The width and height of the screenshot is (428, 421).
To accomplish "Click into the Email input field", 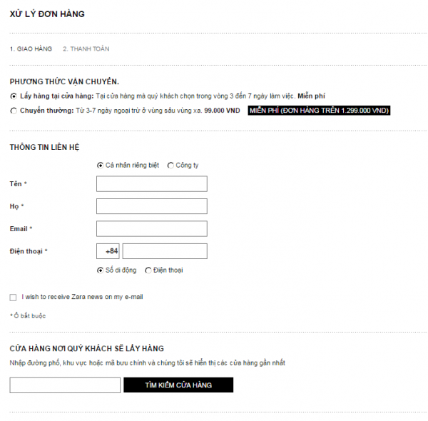I will click(x=151, y=228).
